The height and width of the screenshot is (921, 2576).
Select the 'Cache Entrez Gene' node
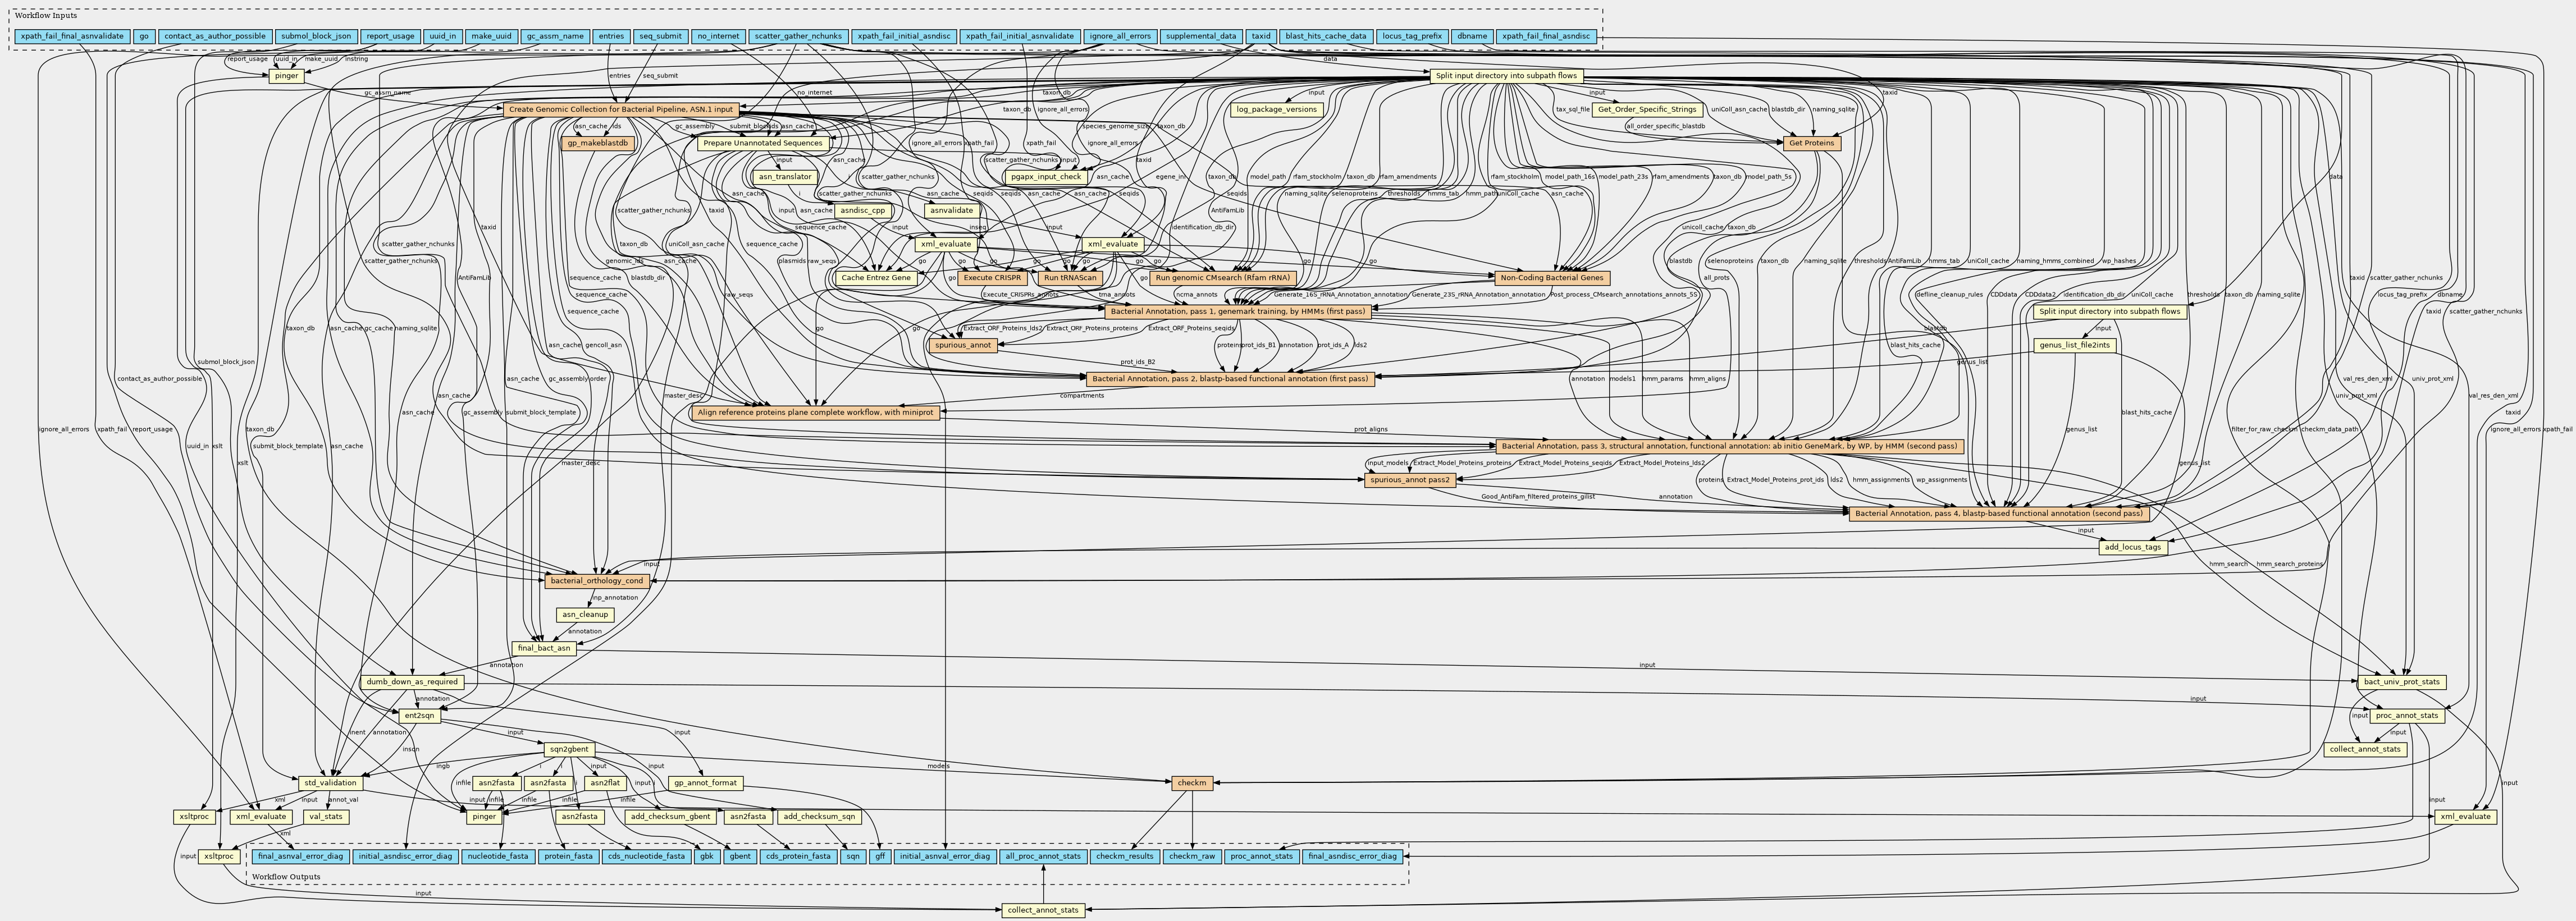876,278
